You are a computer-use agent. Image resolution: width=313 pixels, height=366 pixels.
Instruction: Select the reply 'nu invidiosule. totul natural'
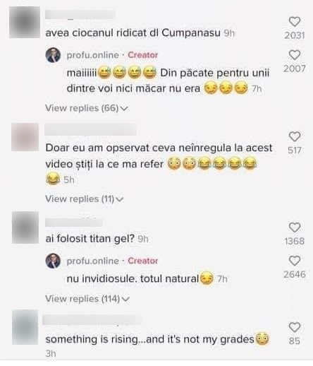[x=133, y=279]
